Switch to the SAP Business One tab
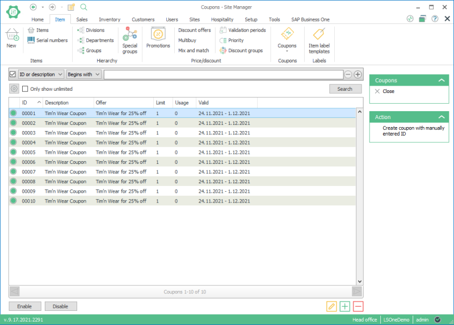454x325 pixels. [310, 19]
